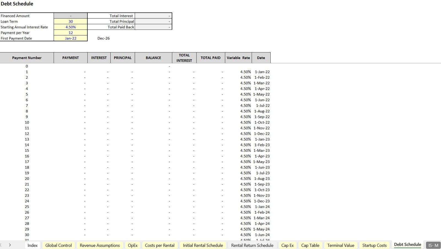Switch to the Global Control tab

pos(58,245)
